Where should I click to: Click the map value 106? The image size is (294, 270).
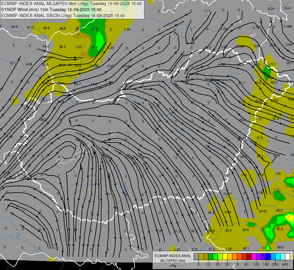(244, 175)
